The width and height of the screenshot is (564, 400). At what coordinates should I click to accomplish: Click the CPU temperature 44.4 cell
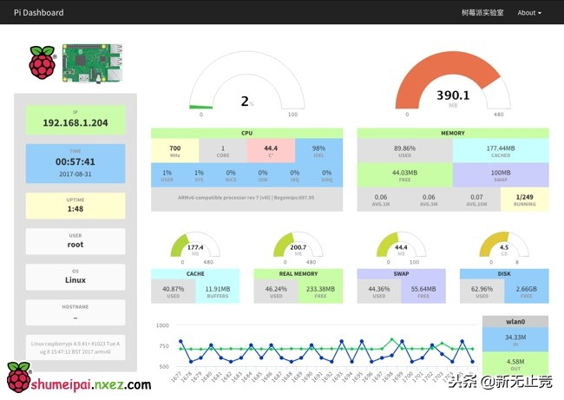coord(271,151)
